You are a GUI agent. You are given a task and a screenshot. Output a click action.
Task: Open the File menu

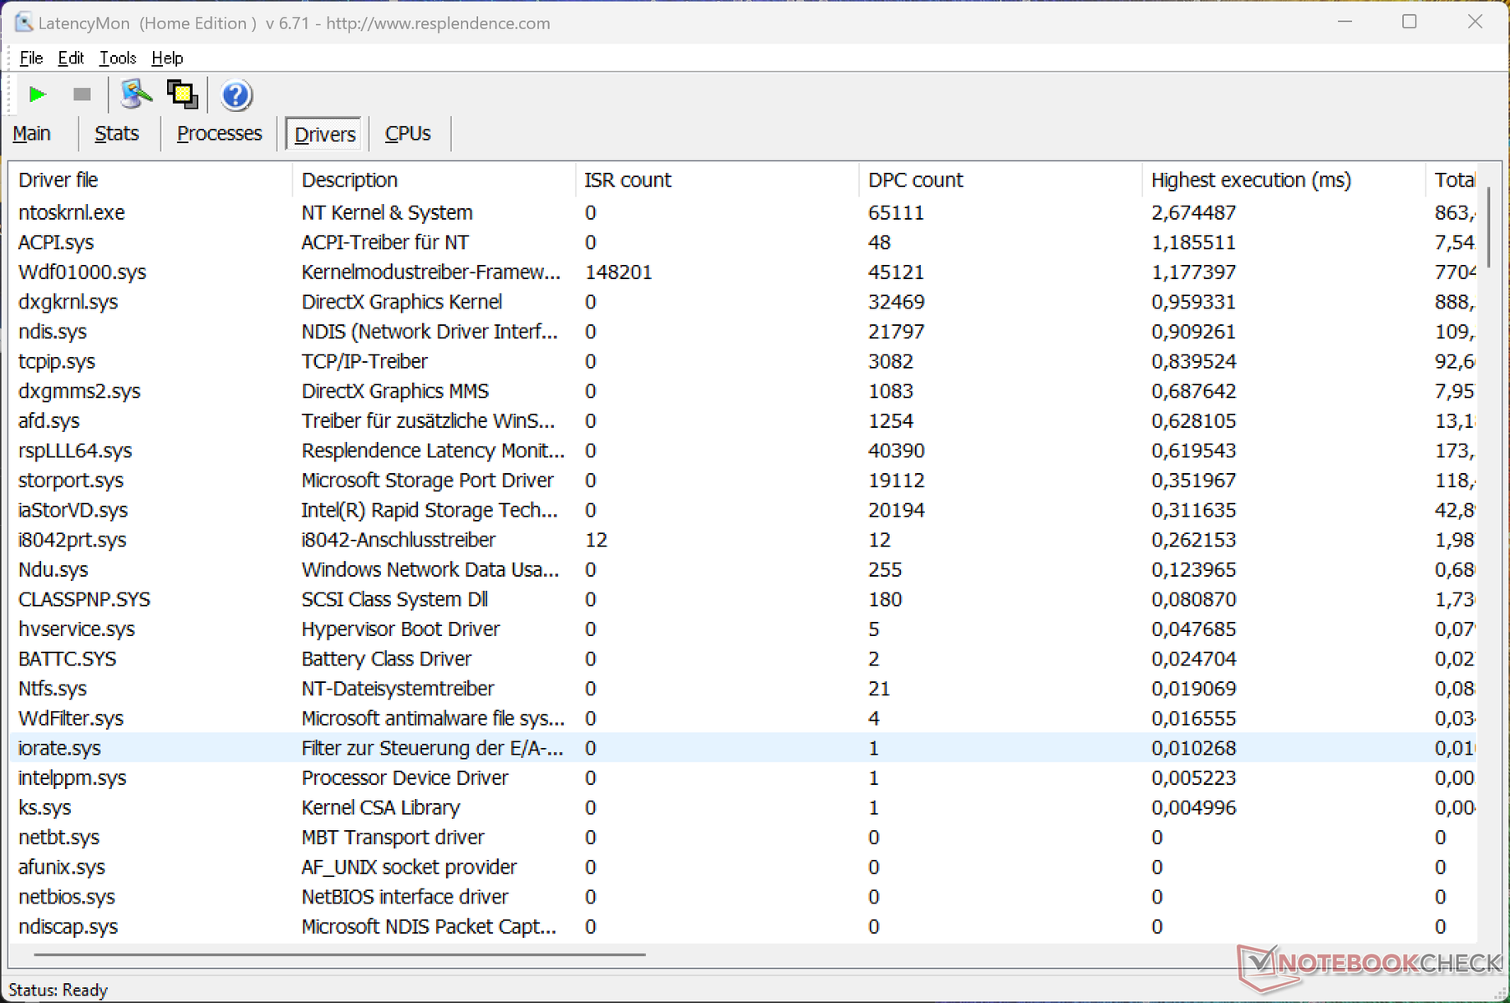coord(31,58)
